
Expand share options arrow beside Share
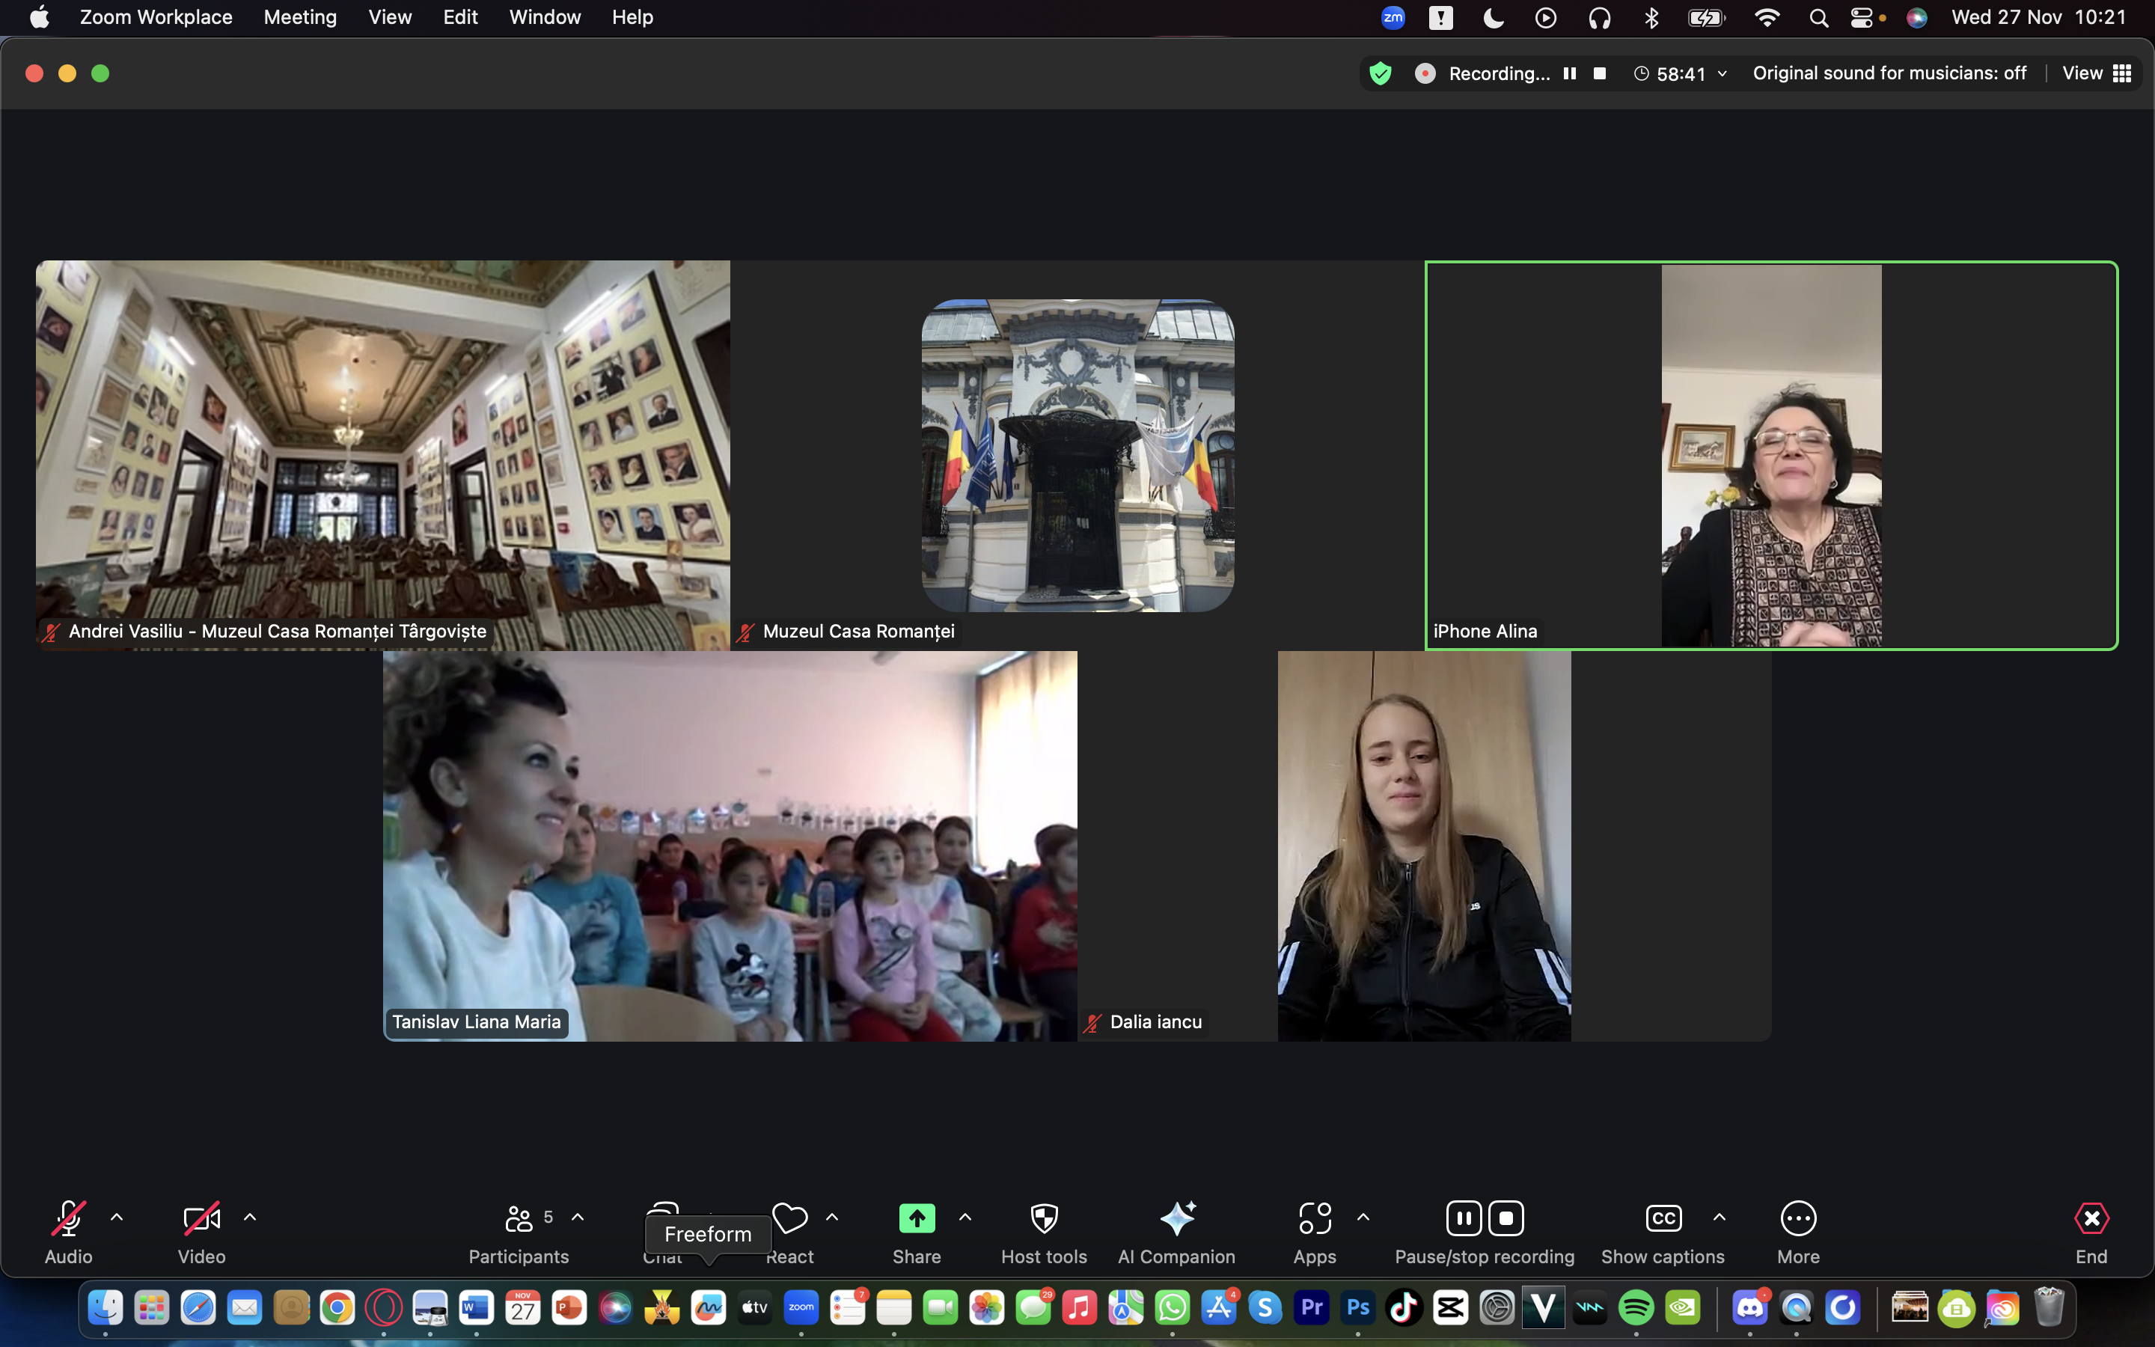[965, 1216]
